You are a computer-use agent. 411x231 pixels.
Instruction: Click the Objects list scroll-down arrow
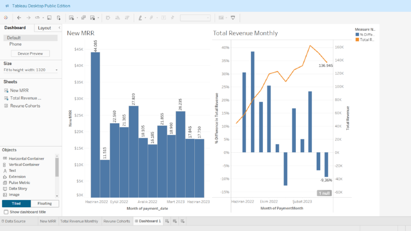pos(57,196)
